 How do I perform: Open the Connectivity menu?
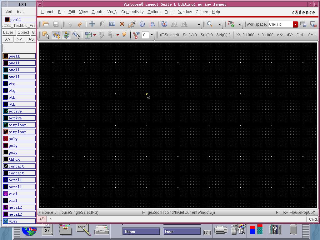(132, 12)
